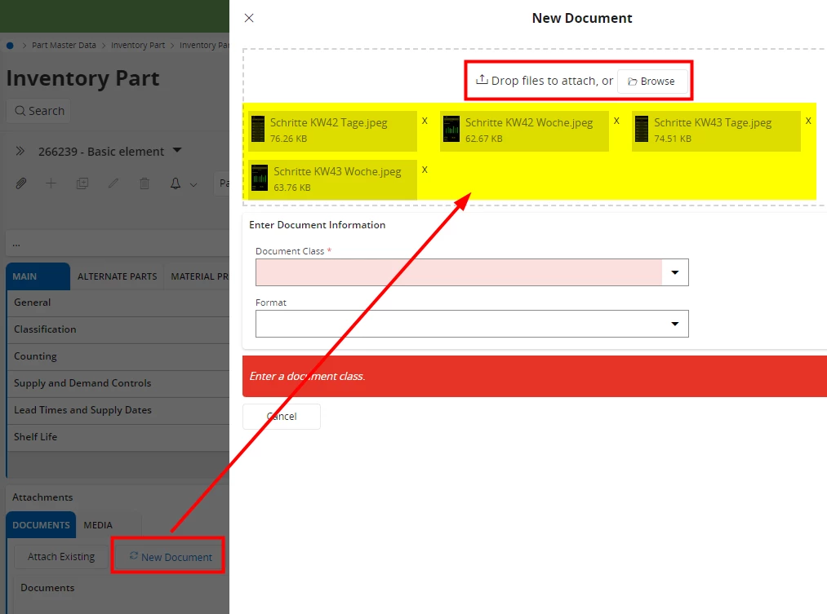Image resolution: width=827 pixels, height=614 pixels.
Task: Click the Attachments heading
Action: pyautogui.click(x=42, y=497)
